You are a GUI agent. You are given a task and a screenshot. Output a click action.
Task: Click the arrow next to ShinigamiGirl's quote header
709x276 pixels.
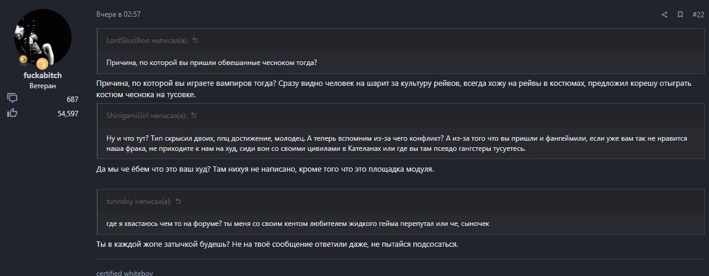[194, 115]
